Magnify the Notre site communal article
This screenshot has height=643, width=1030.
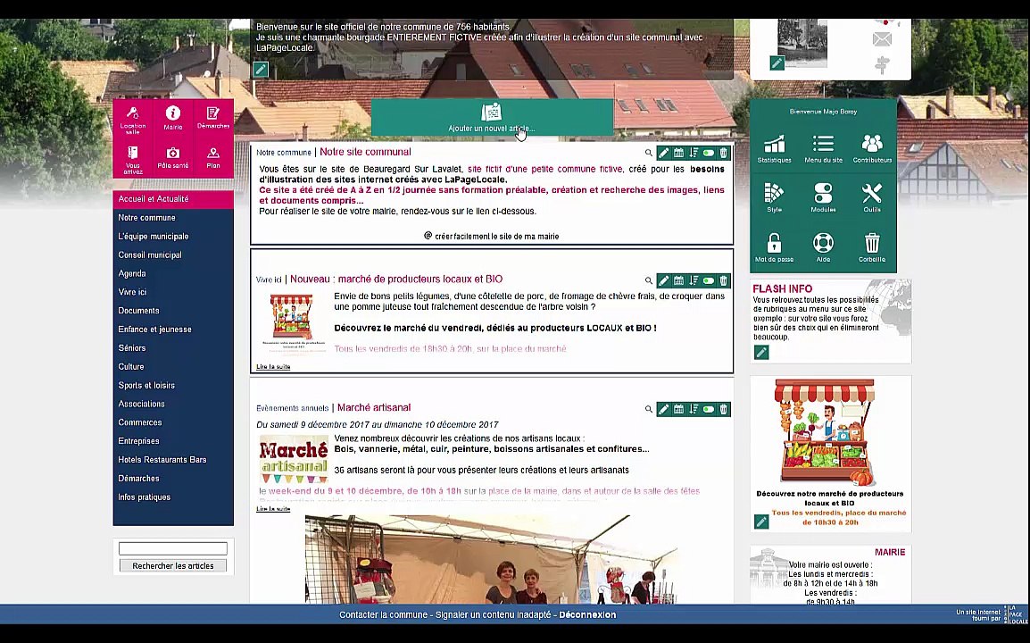648,153
